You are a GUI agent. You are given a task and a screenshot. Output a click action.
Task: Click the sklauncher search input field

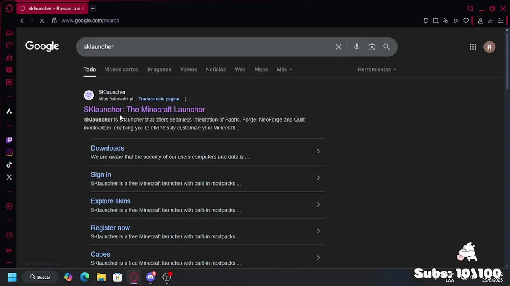click(x=207, y=47)
